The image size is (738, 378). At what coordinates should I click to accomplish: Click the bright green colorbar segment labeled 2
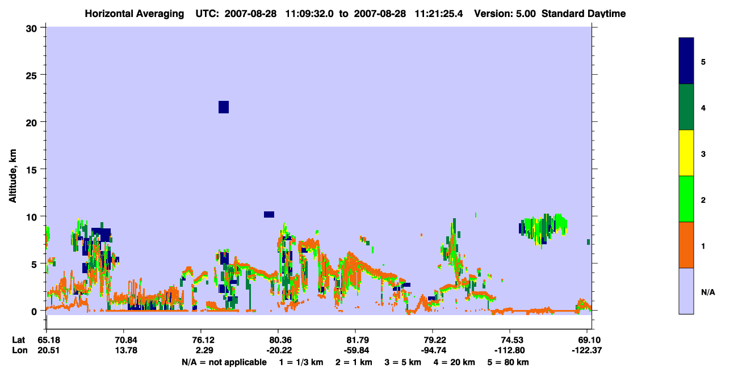(x=686, y=199)
